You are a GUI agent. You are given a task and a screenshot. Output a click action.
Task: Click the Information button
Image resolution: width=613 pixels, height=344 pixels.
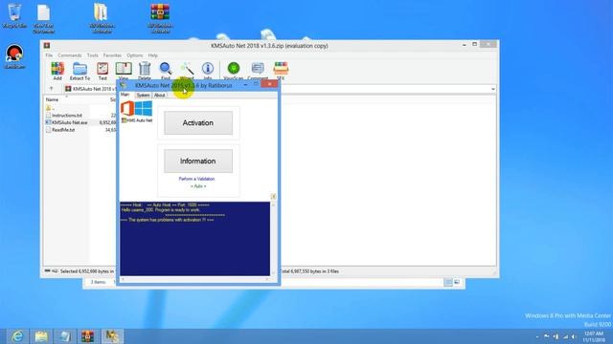click(x=198, y=161)
